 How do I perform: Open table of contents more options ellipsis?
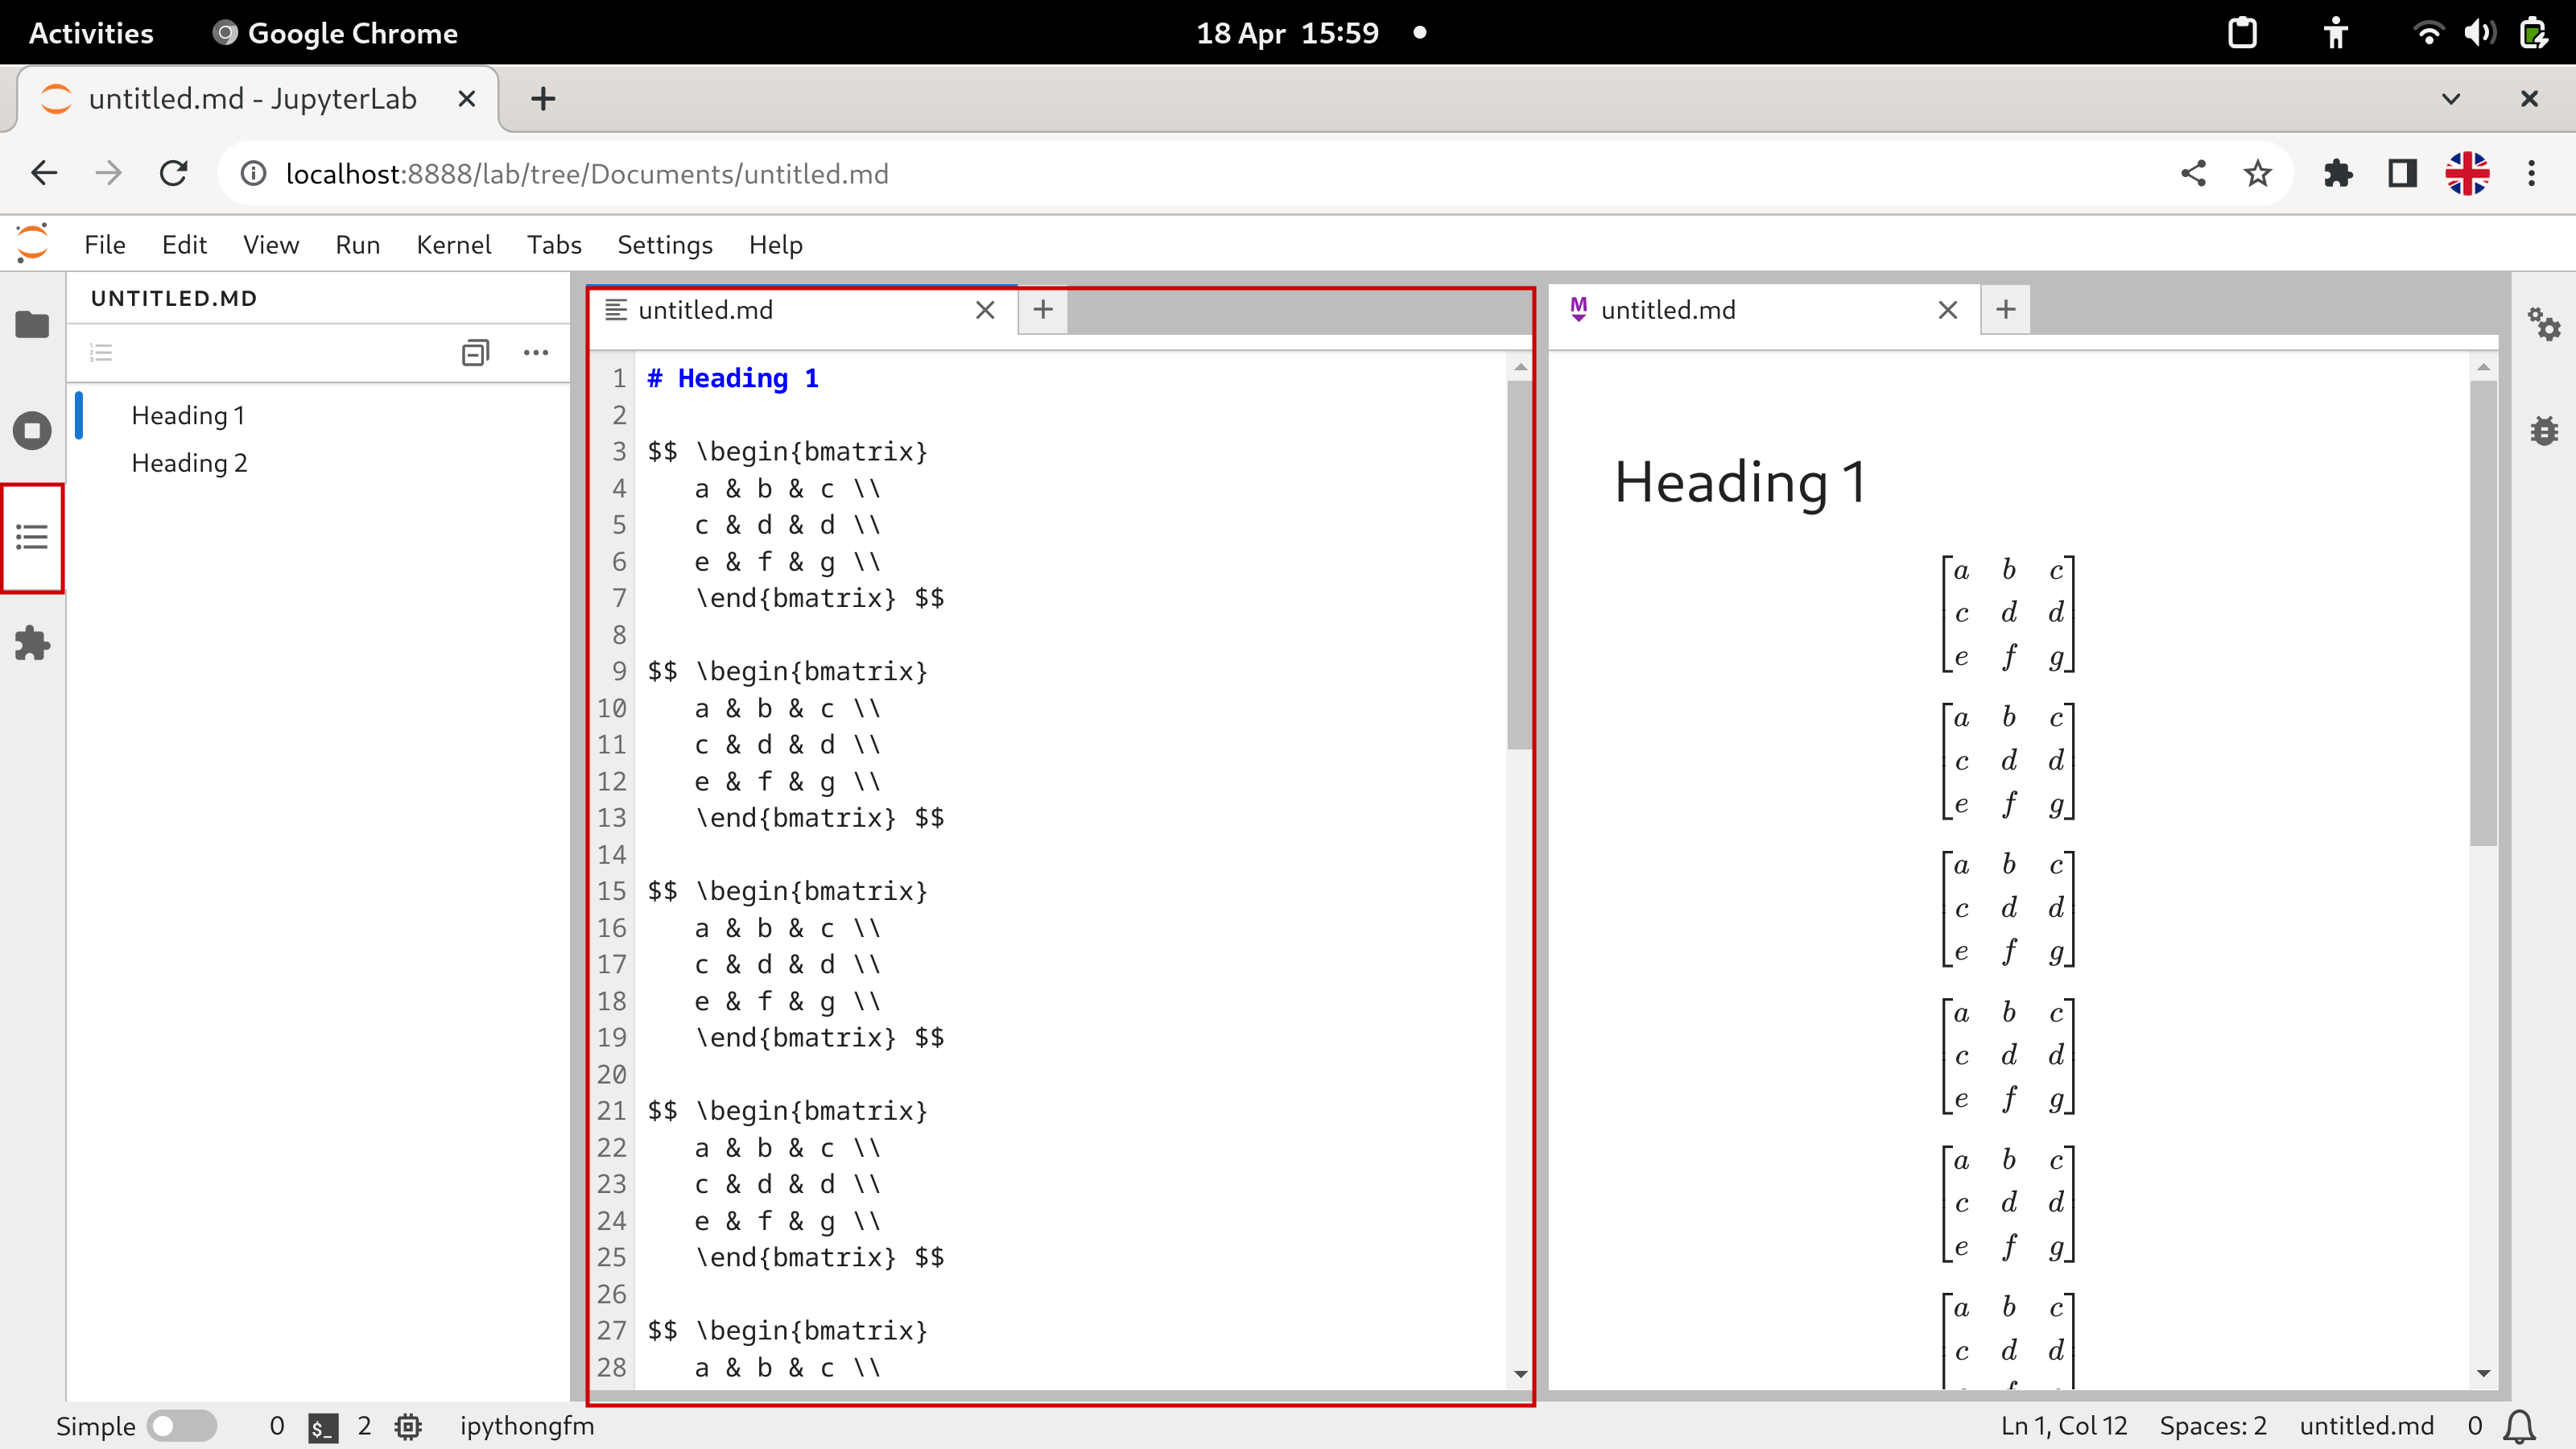pyautogui.click(x=536, y=352)
